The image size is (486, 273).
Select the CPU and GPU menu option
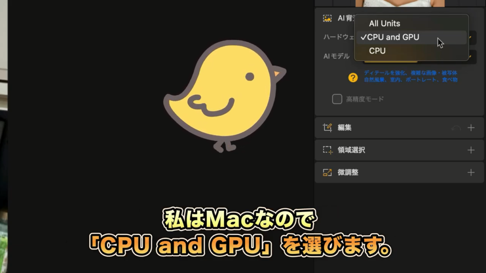[393, 37]
